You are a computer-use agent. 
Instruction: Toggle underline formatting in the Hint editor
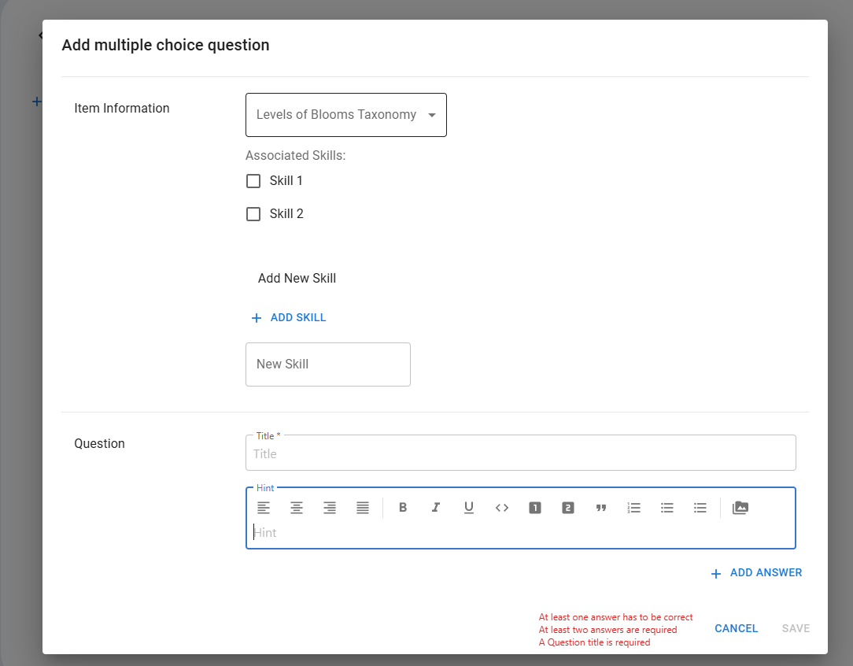469,508
